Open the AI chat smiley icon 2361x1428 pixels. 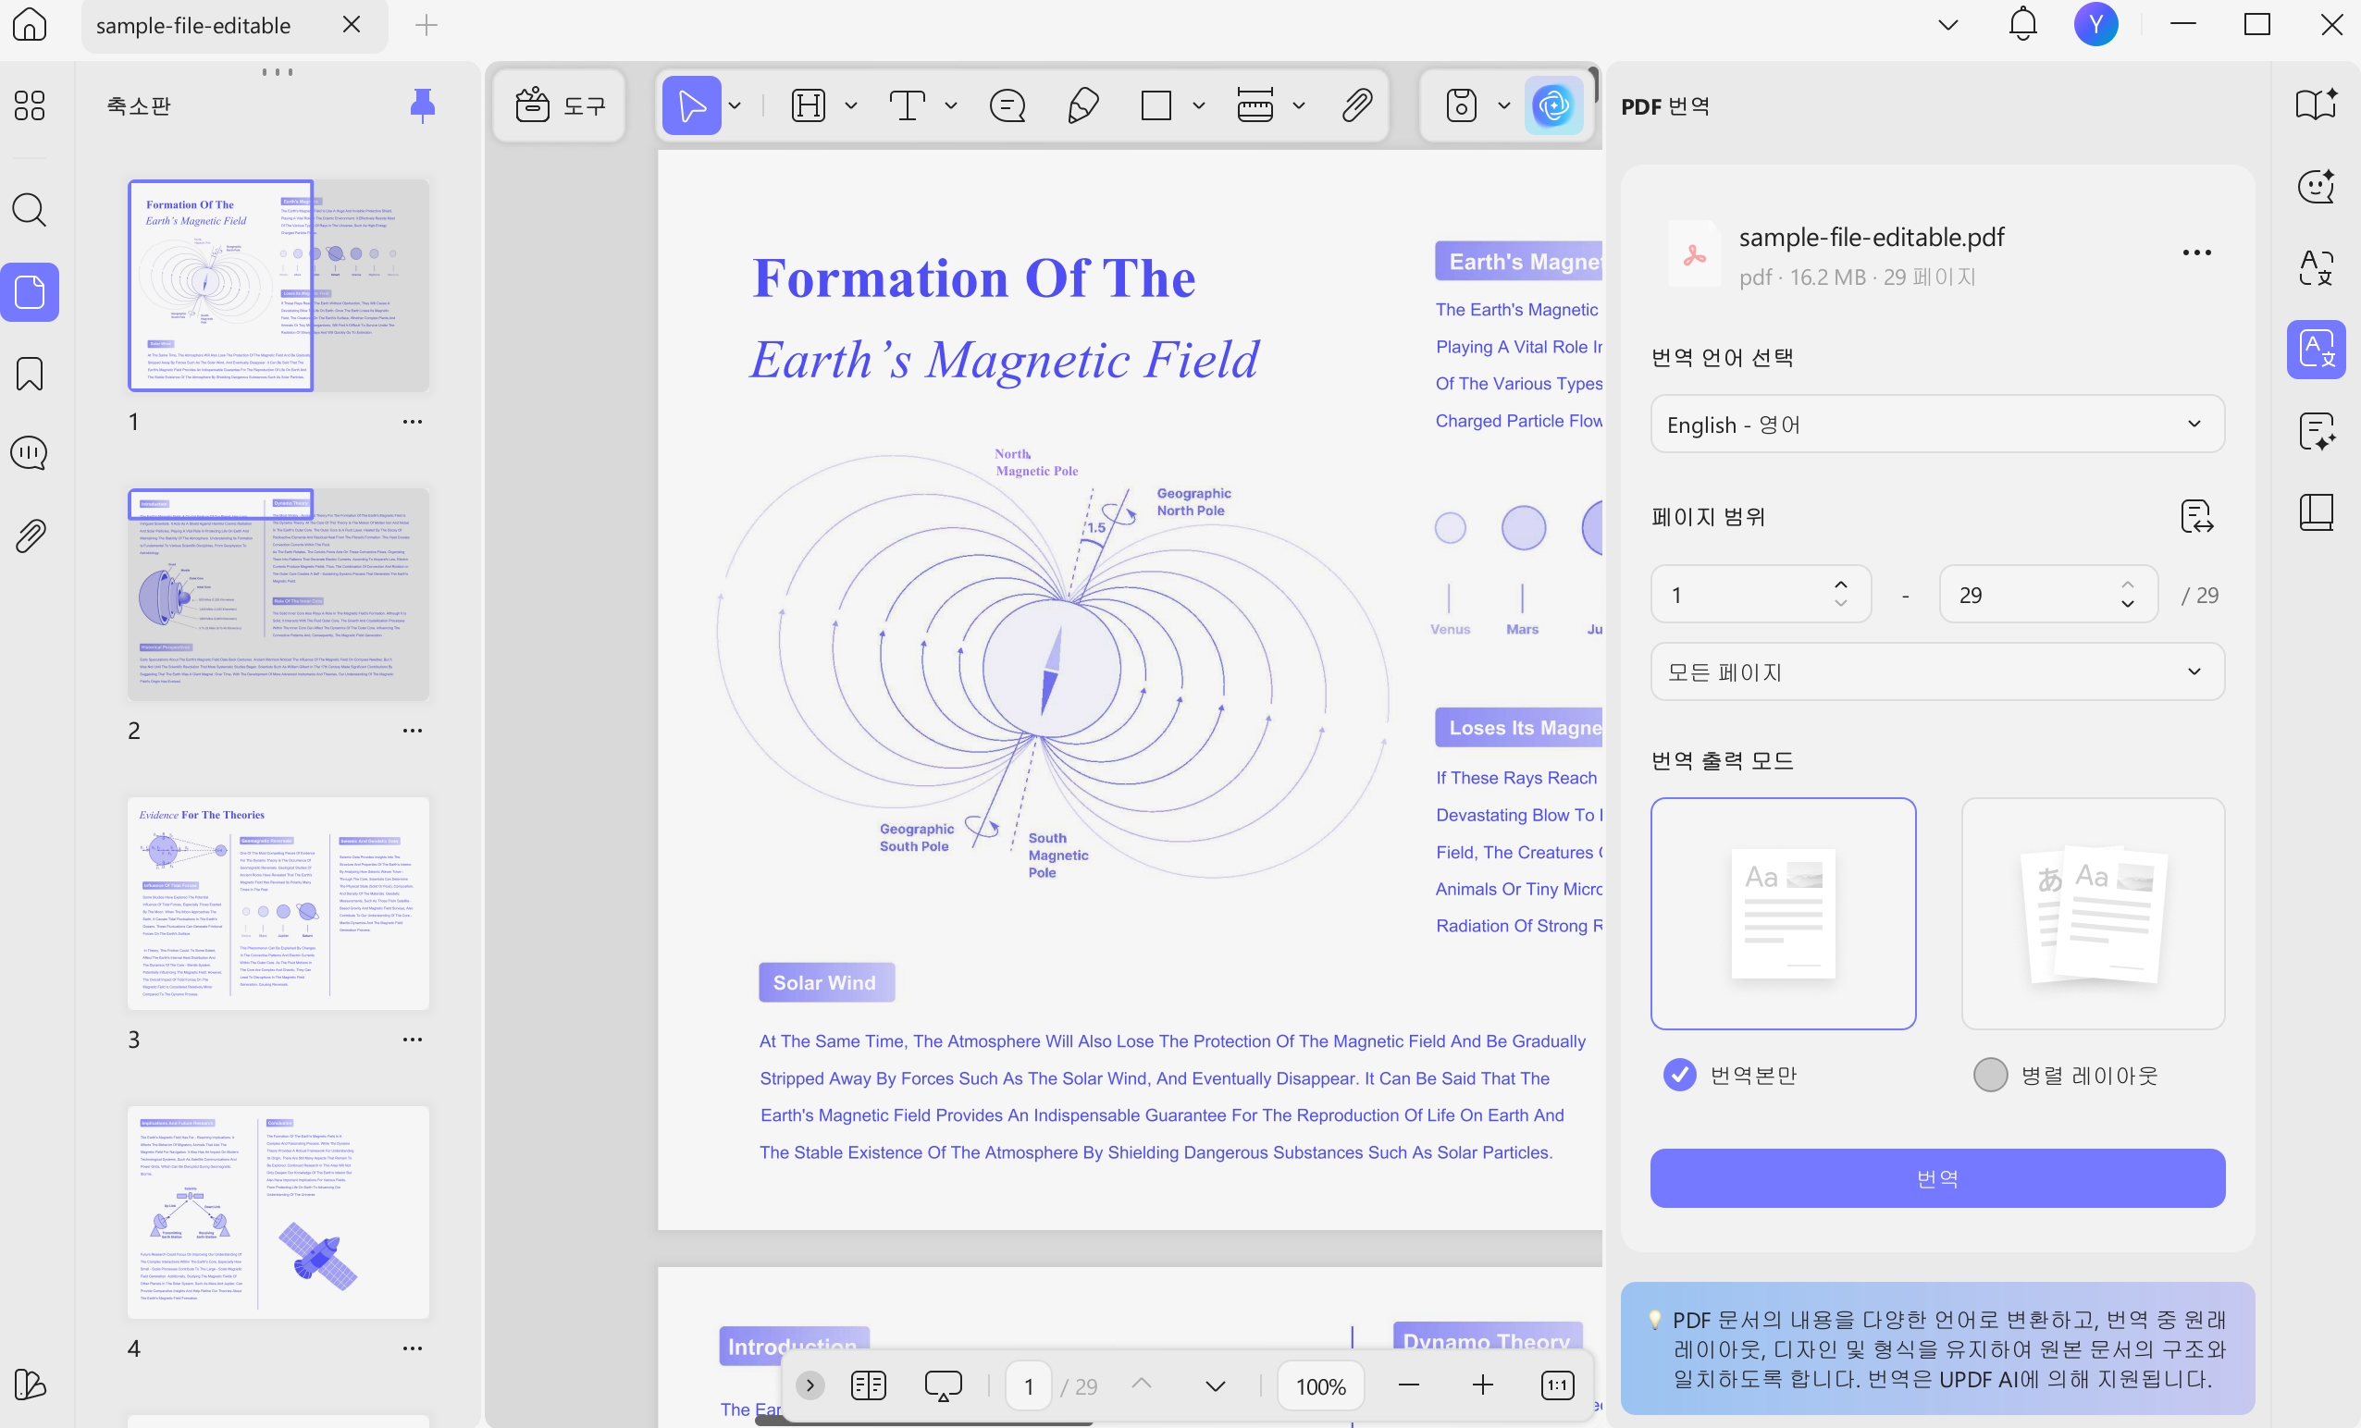[2316, 186]
